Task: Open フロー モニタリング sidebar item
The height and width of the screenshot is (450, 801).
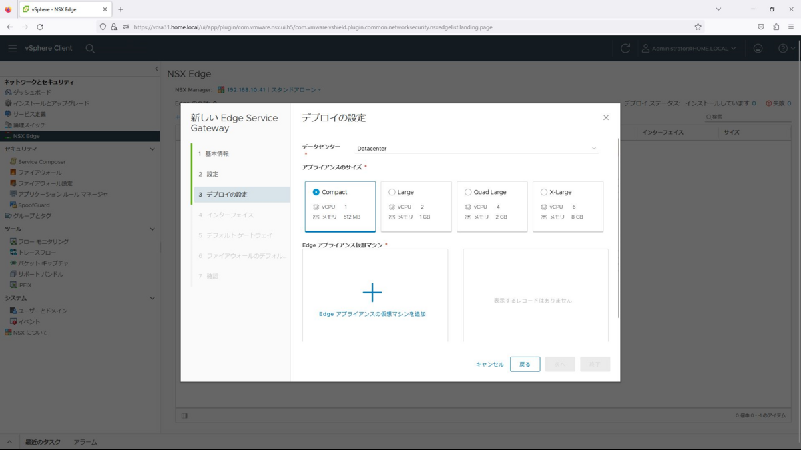Action: click(43, 242)
